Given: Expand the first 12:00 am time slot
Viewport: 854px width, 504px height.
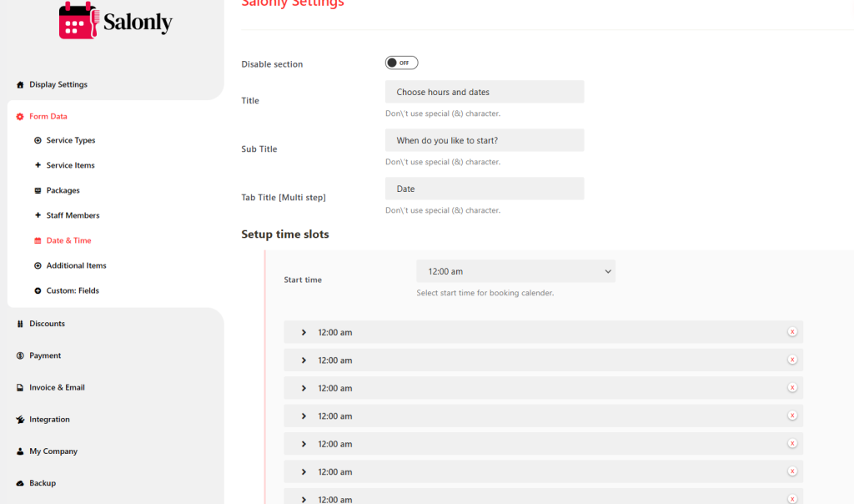Looking at the screenshot, I should [x=304, y=332].
